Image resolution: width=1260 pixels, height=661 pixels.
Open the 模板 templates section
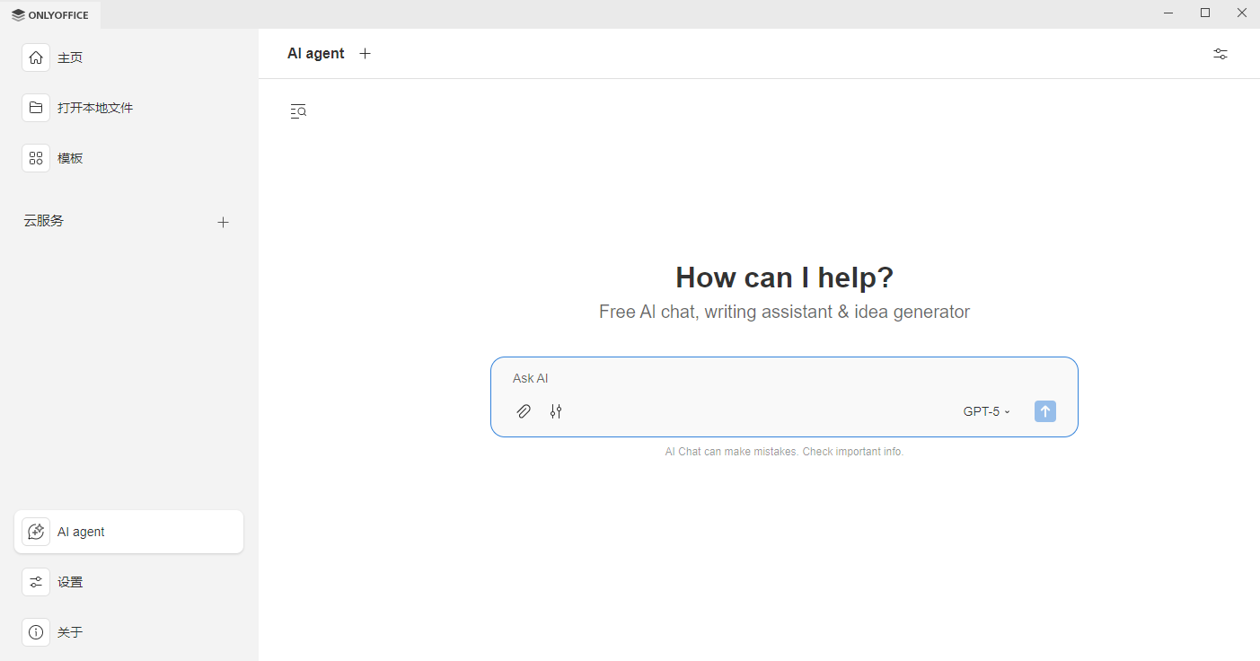[70, 158]
